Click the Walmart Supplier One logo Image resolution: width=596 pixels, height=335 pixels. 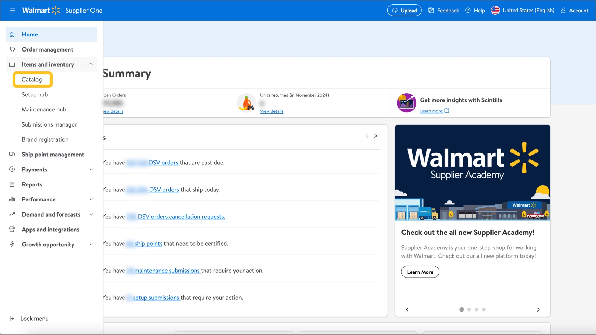click(62, 10)
